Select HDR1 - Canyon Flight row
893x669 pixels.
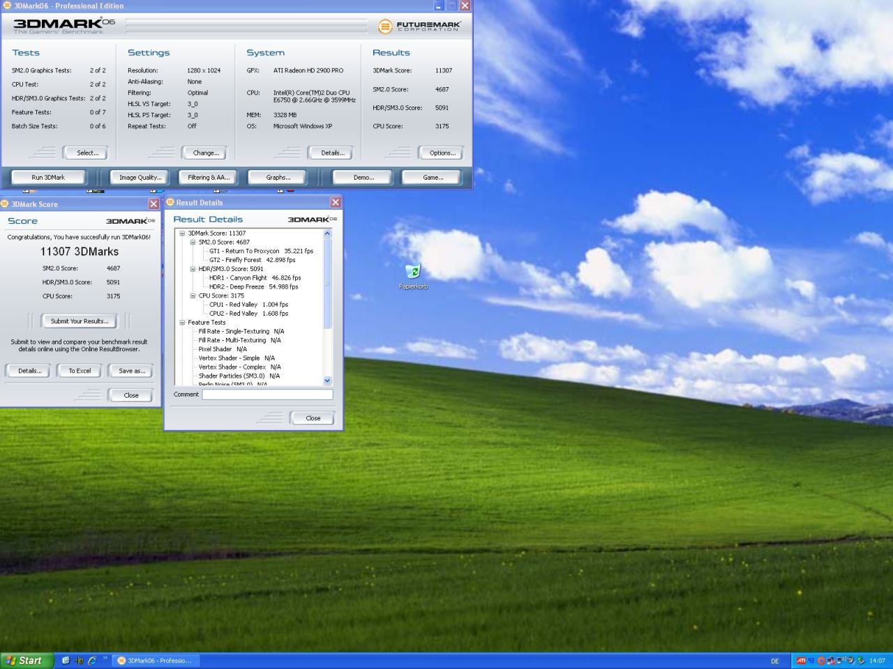(x=255, y=277)
